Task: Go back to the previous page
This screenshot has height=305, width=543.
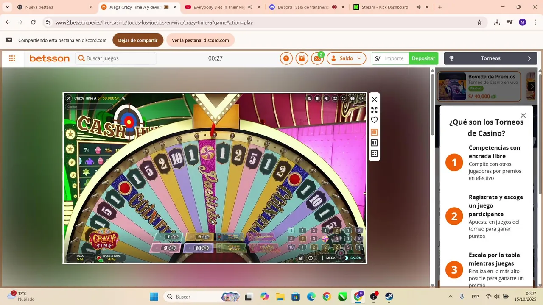Action: click(x=8, y=22)
